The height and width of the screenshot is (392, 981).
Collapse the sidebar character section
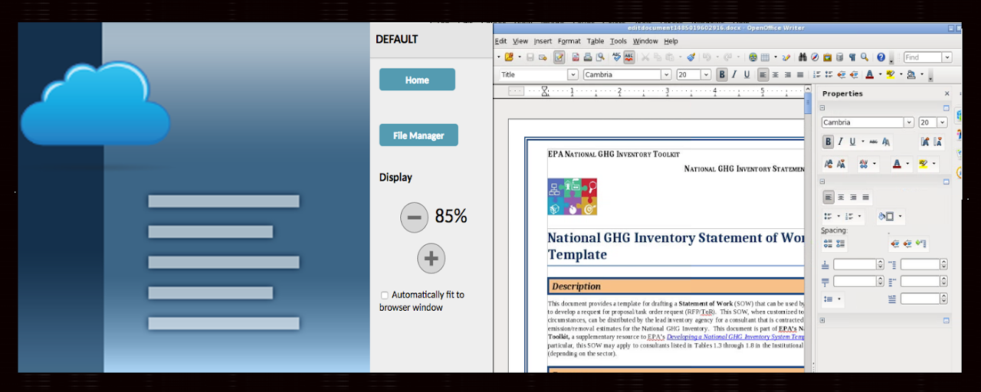822,109
